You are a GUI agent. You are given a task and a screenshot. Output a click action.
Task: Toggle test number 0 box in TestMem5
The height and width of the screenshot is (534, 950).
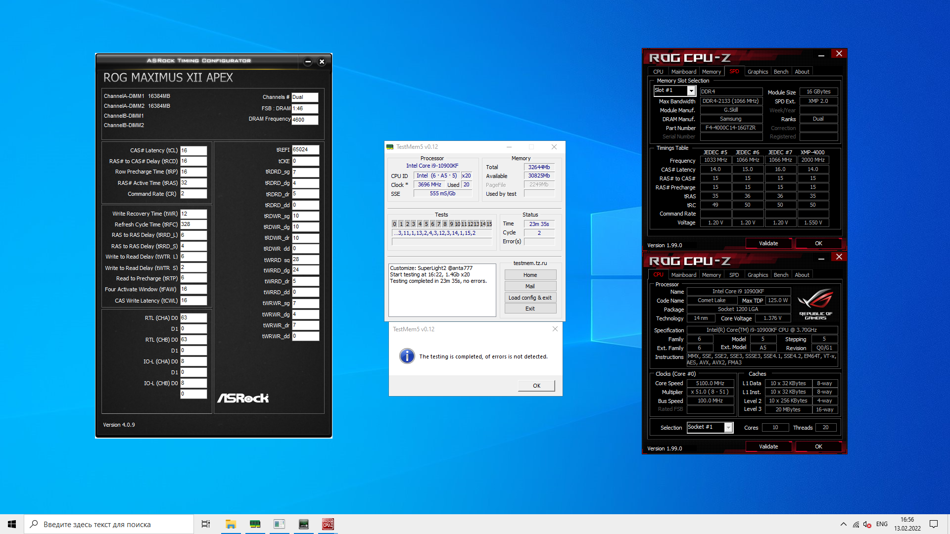394,224
